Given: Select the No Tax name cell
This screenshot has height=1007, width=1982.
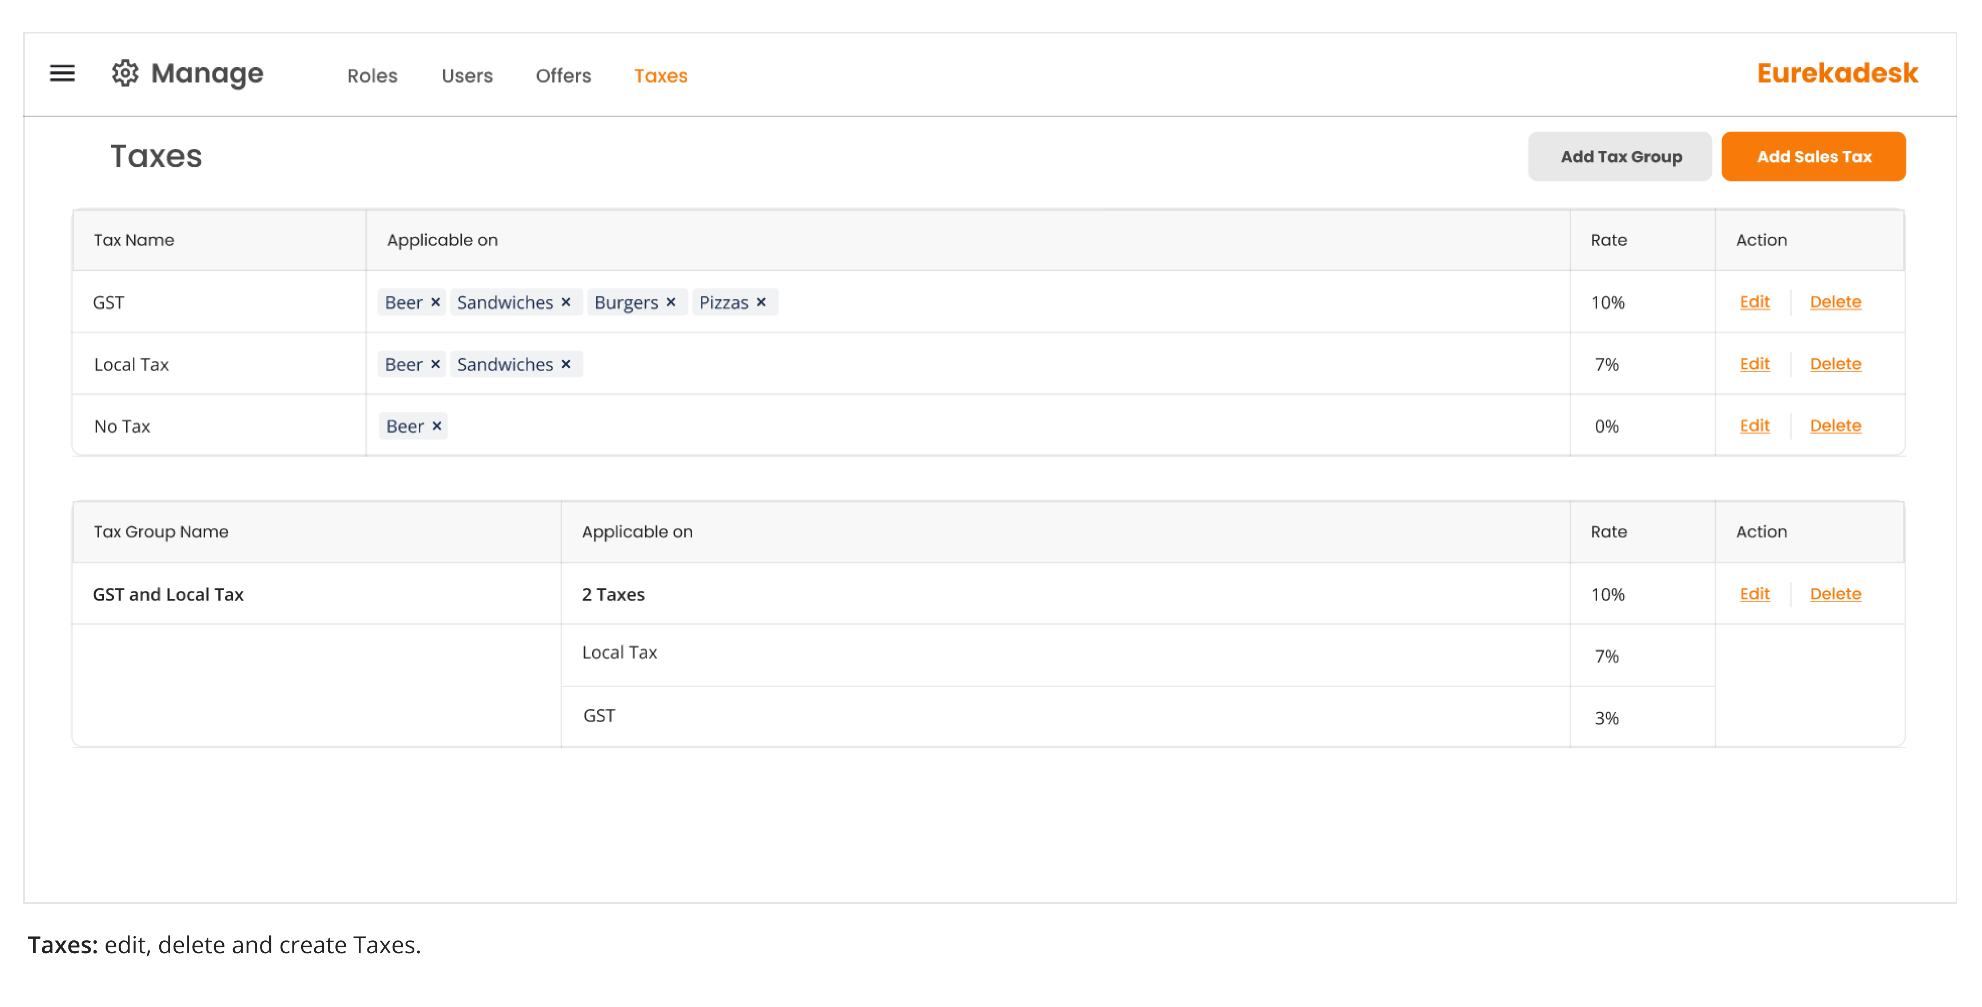Looking at the screenshot, I should pos(219,425).
